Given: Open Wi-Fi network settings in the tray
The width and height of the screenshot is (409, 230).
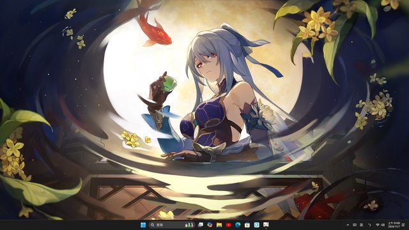Looking at the screenshot, I should tap(378, 225).
